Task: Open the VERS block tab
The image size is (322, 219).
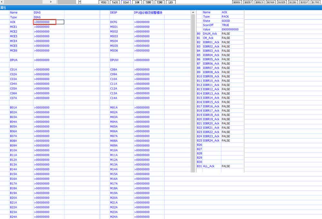Action: point(104,2)
